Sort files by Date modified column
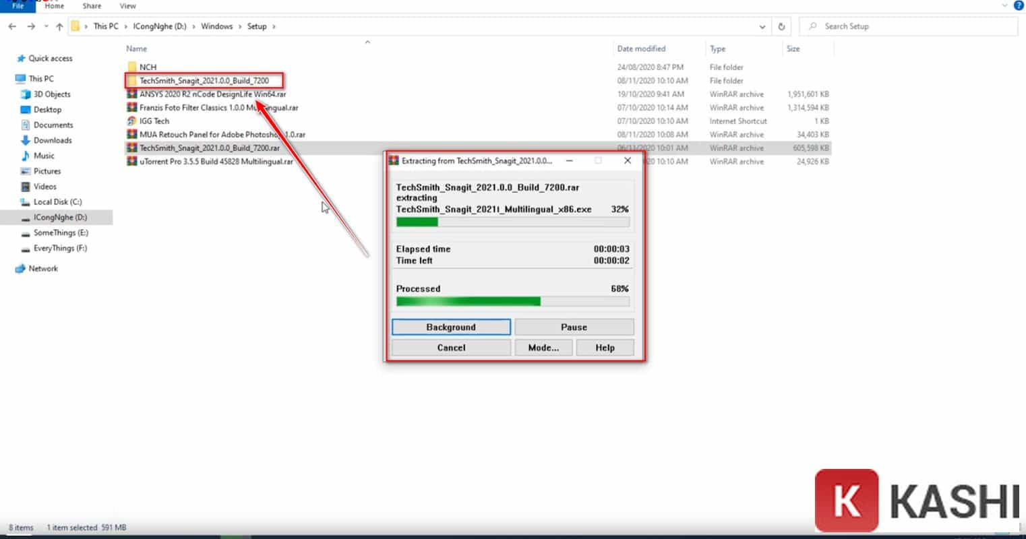 click(641, 49)
